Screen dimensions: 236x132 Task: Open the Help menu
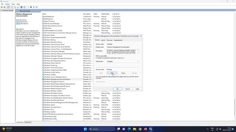pos(18,4)
